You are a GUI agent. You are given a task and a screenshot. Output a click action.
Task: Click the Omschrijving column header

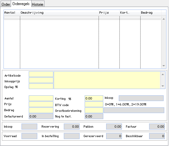tap(59, 13)
